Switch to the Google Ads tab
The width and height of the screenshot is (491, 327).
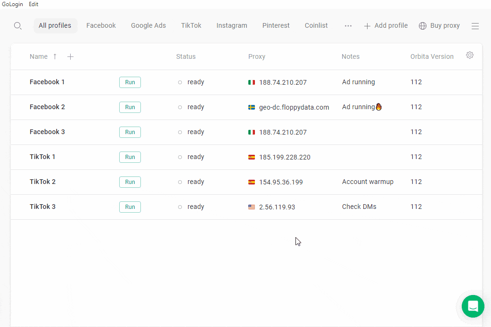148,25
